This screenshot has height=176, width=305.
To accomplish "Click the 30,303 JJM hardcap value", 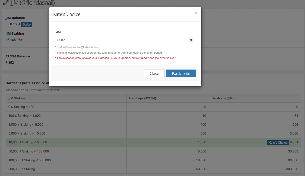I will pyautogui.click(x=293, y=151).
